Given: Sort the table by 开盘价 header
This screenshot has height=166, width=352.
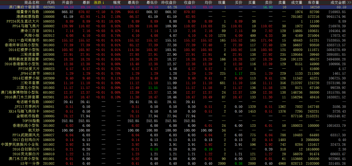Looking at the screenshot, I should point(67,3).
